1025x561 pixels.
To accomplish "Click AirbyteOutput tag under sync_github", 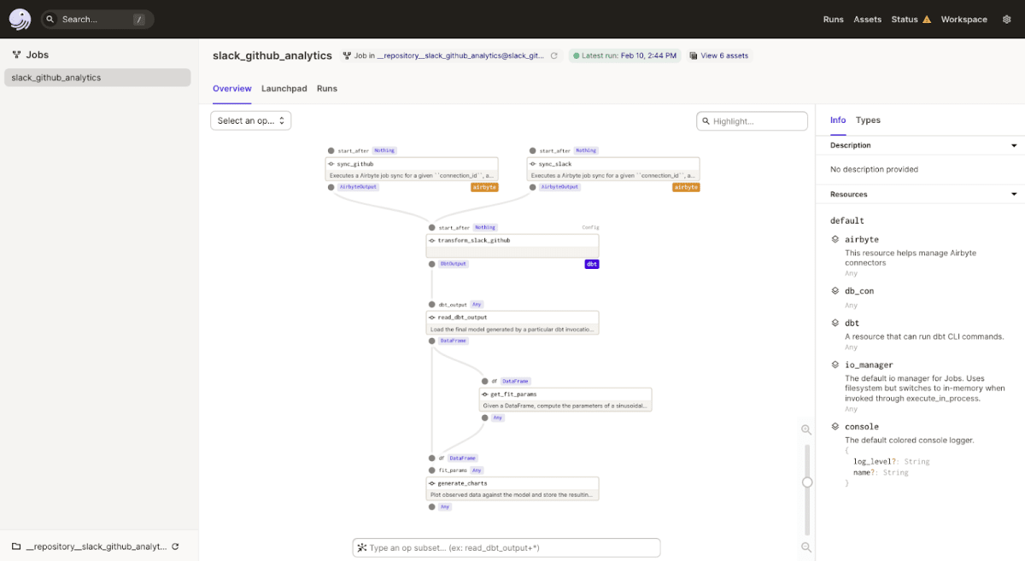I will [358, 186].
